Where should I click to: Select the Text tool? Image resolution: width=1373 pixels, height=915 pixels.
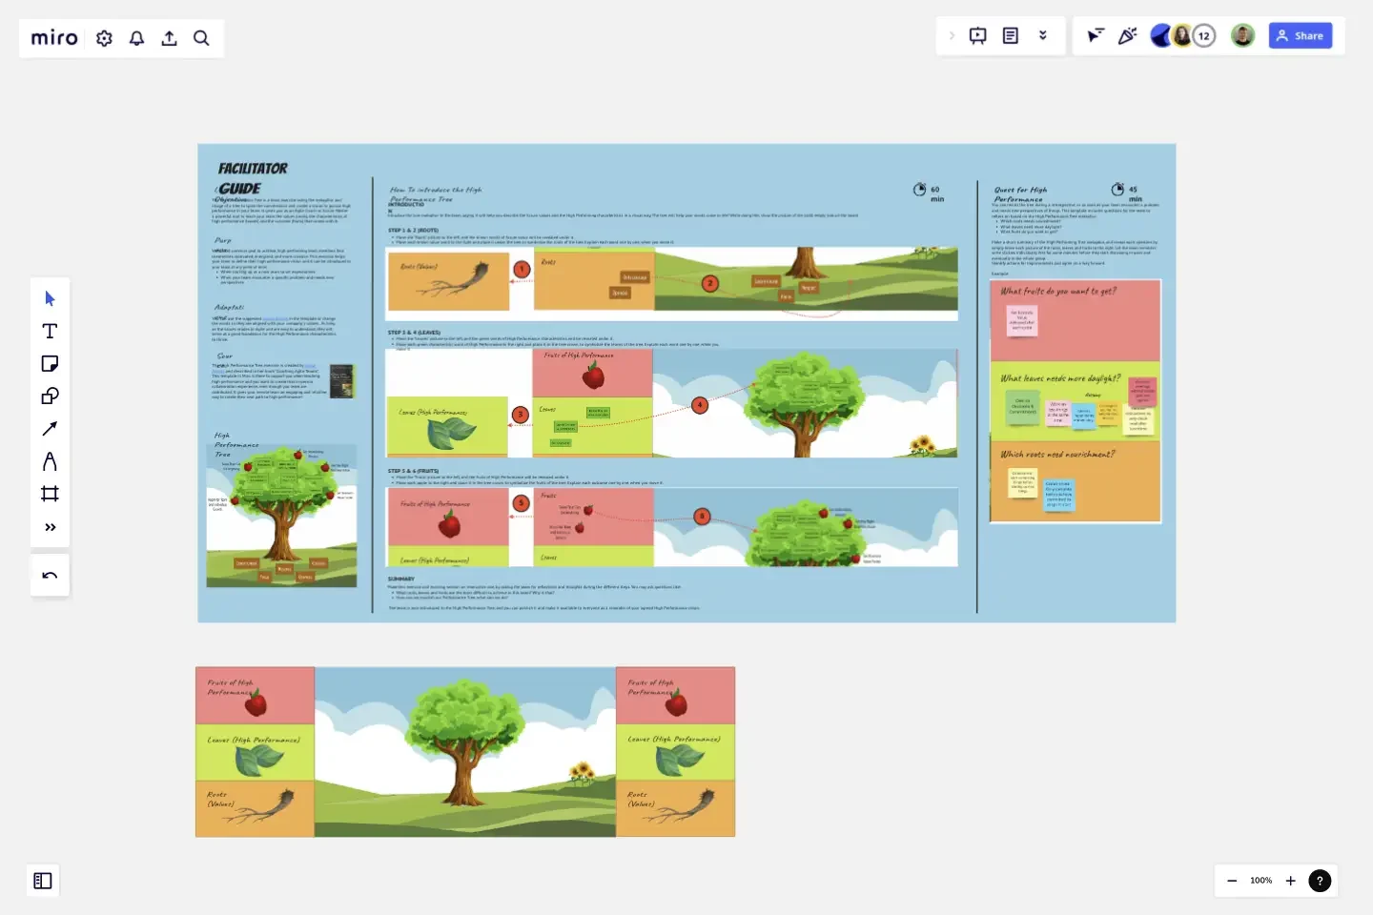(x=50, y=331)
